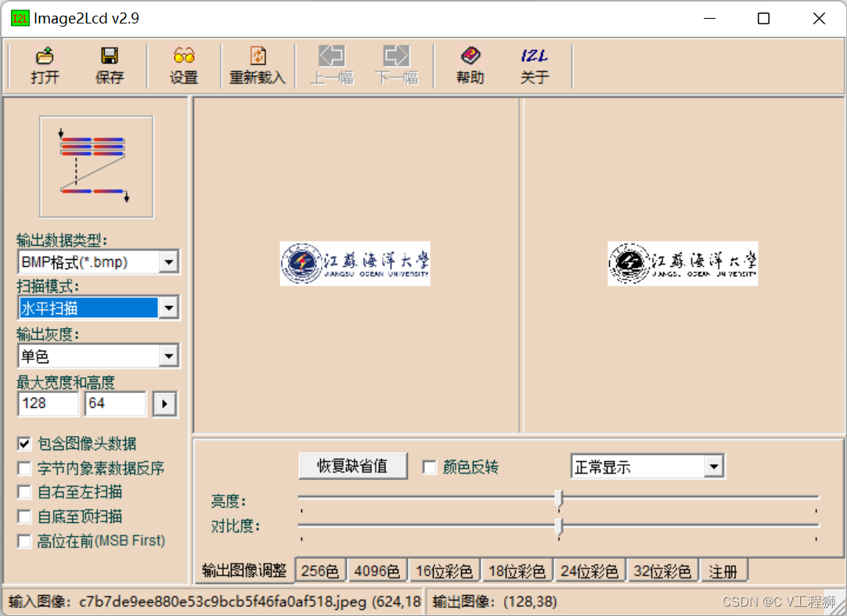
Task: Expand the 扫描模式 水平扫描 dropdown
Action: click(x=169, y=308)
